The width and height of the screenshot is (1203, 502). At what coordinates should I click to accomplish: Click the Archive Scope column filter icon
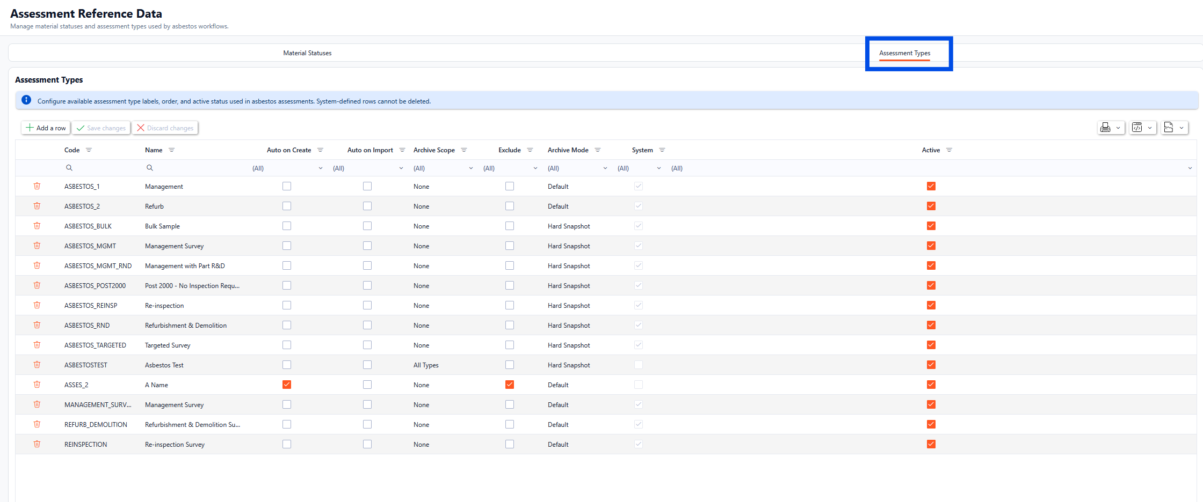tap(464, 150)
